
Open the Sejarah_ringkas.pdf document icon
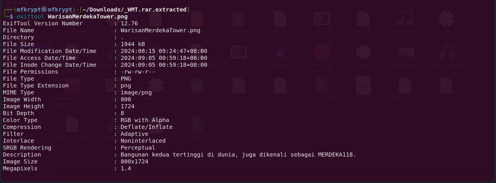pyautogui.click(x=363, y=86)
